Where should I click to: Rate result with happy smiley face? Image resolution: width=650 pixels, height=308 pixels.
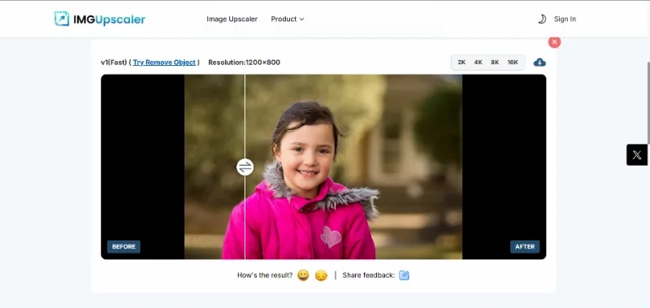pyautogui.click(x=303, y=275)
